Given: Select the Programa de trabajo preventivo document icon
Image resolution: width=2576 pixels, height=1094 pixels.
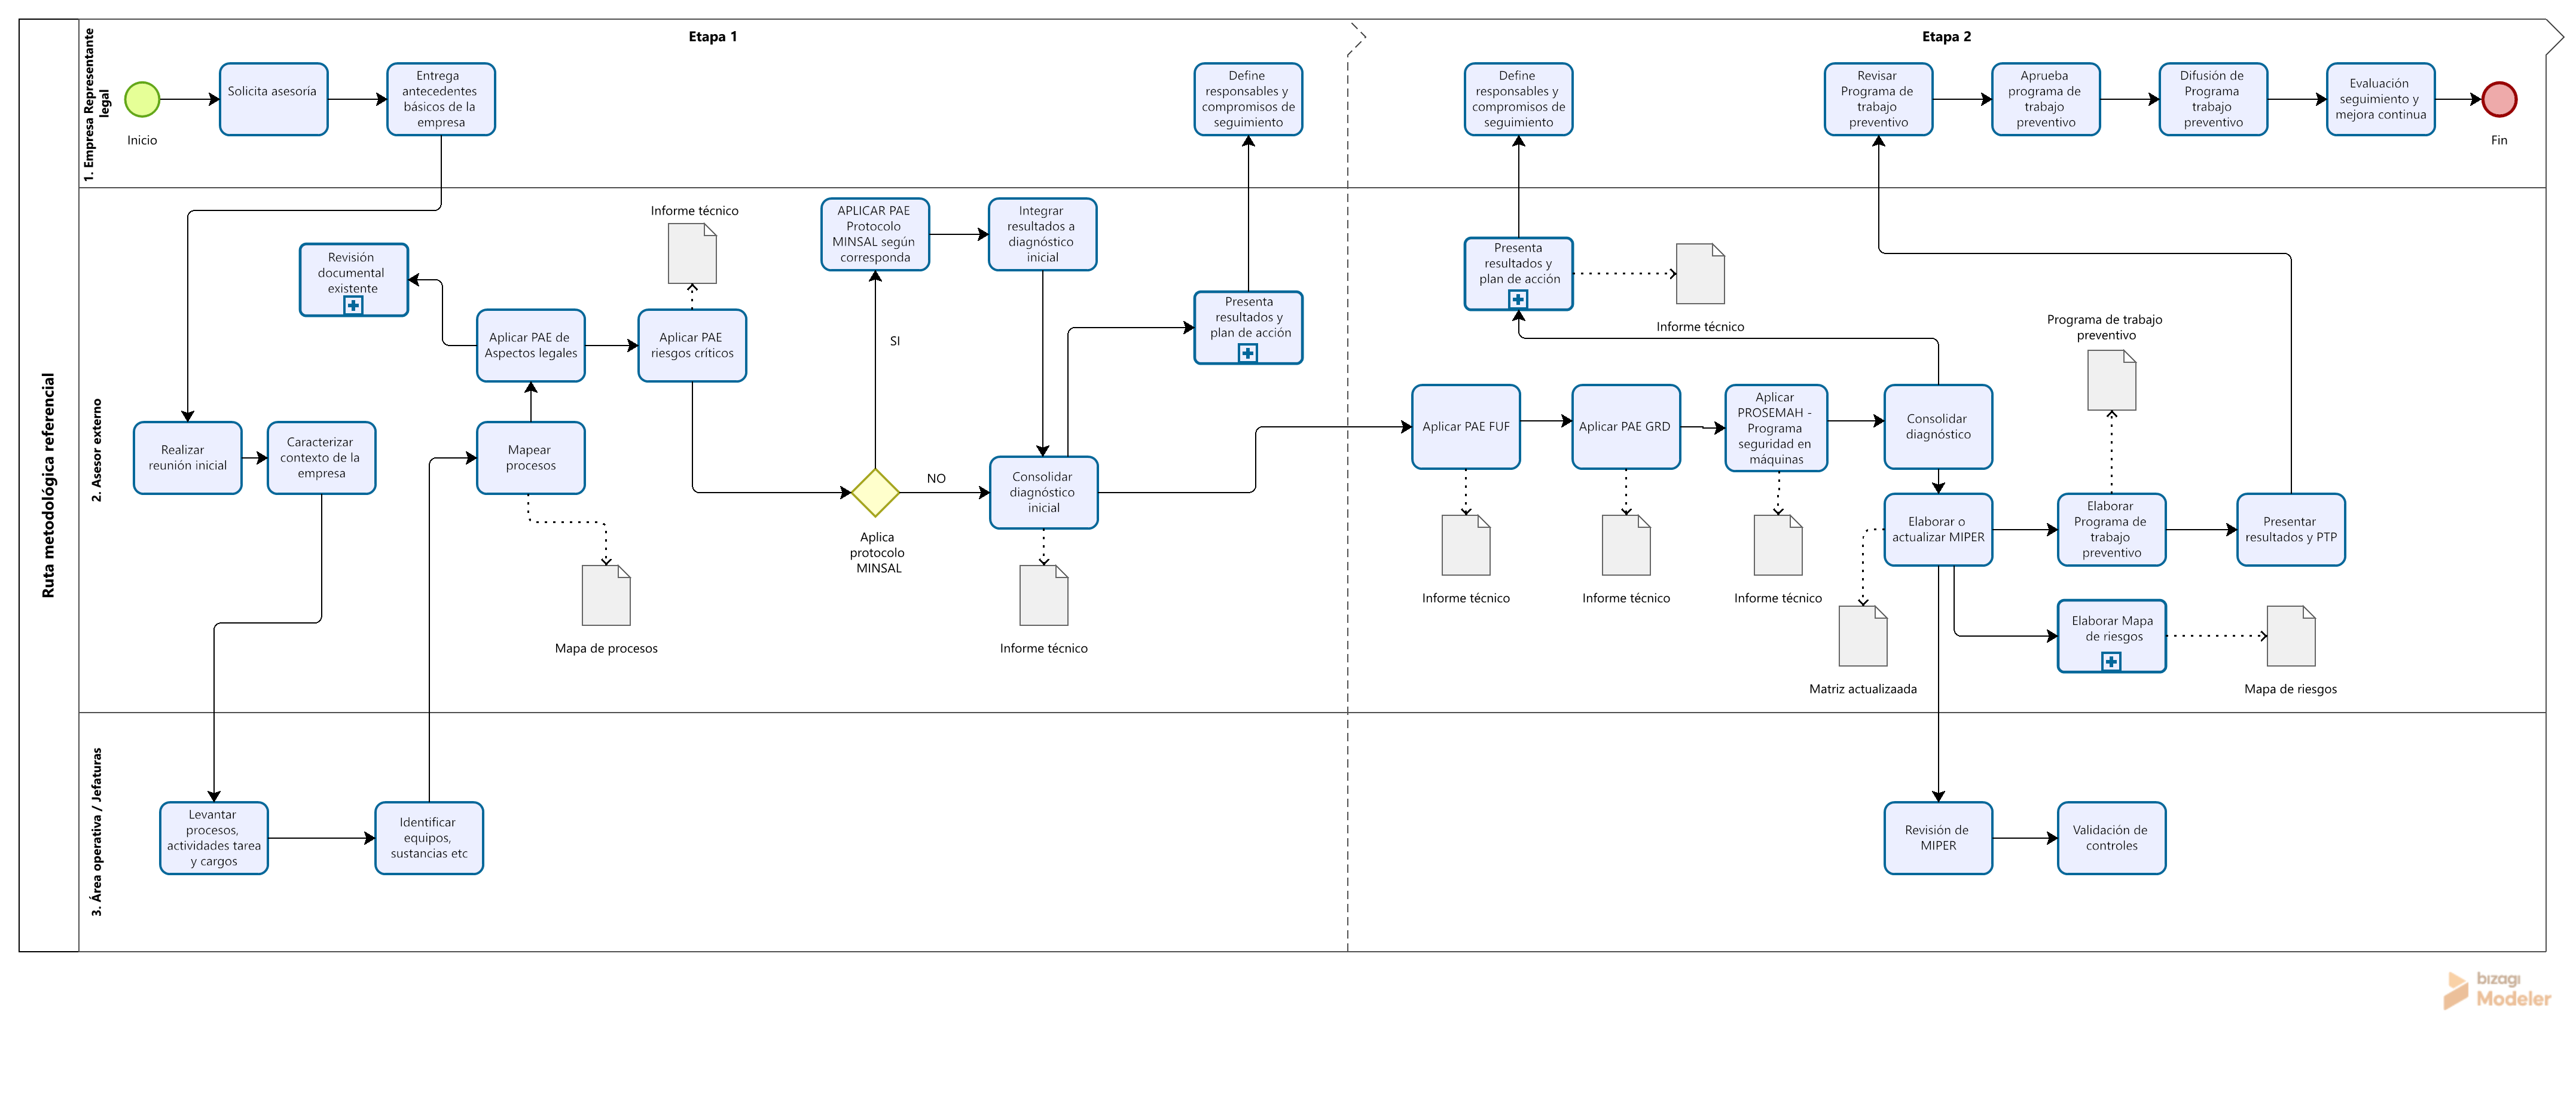Looking at the screenshot, I should click(2111, 380).
